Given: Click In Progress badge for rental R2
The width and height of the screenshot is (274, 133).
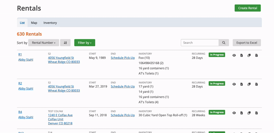Looking at the screenshot, I should (217, 84).
